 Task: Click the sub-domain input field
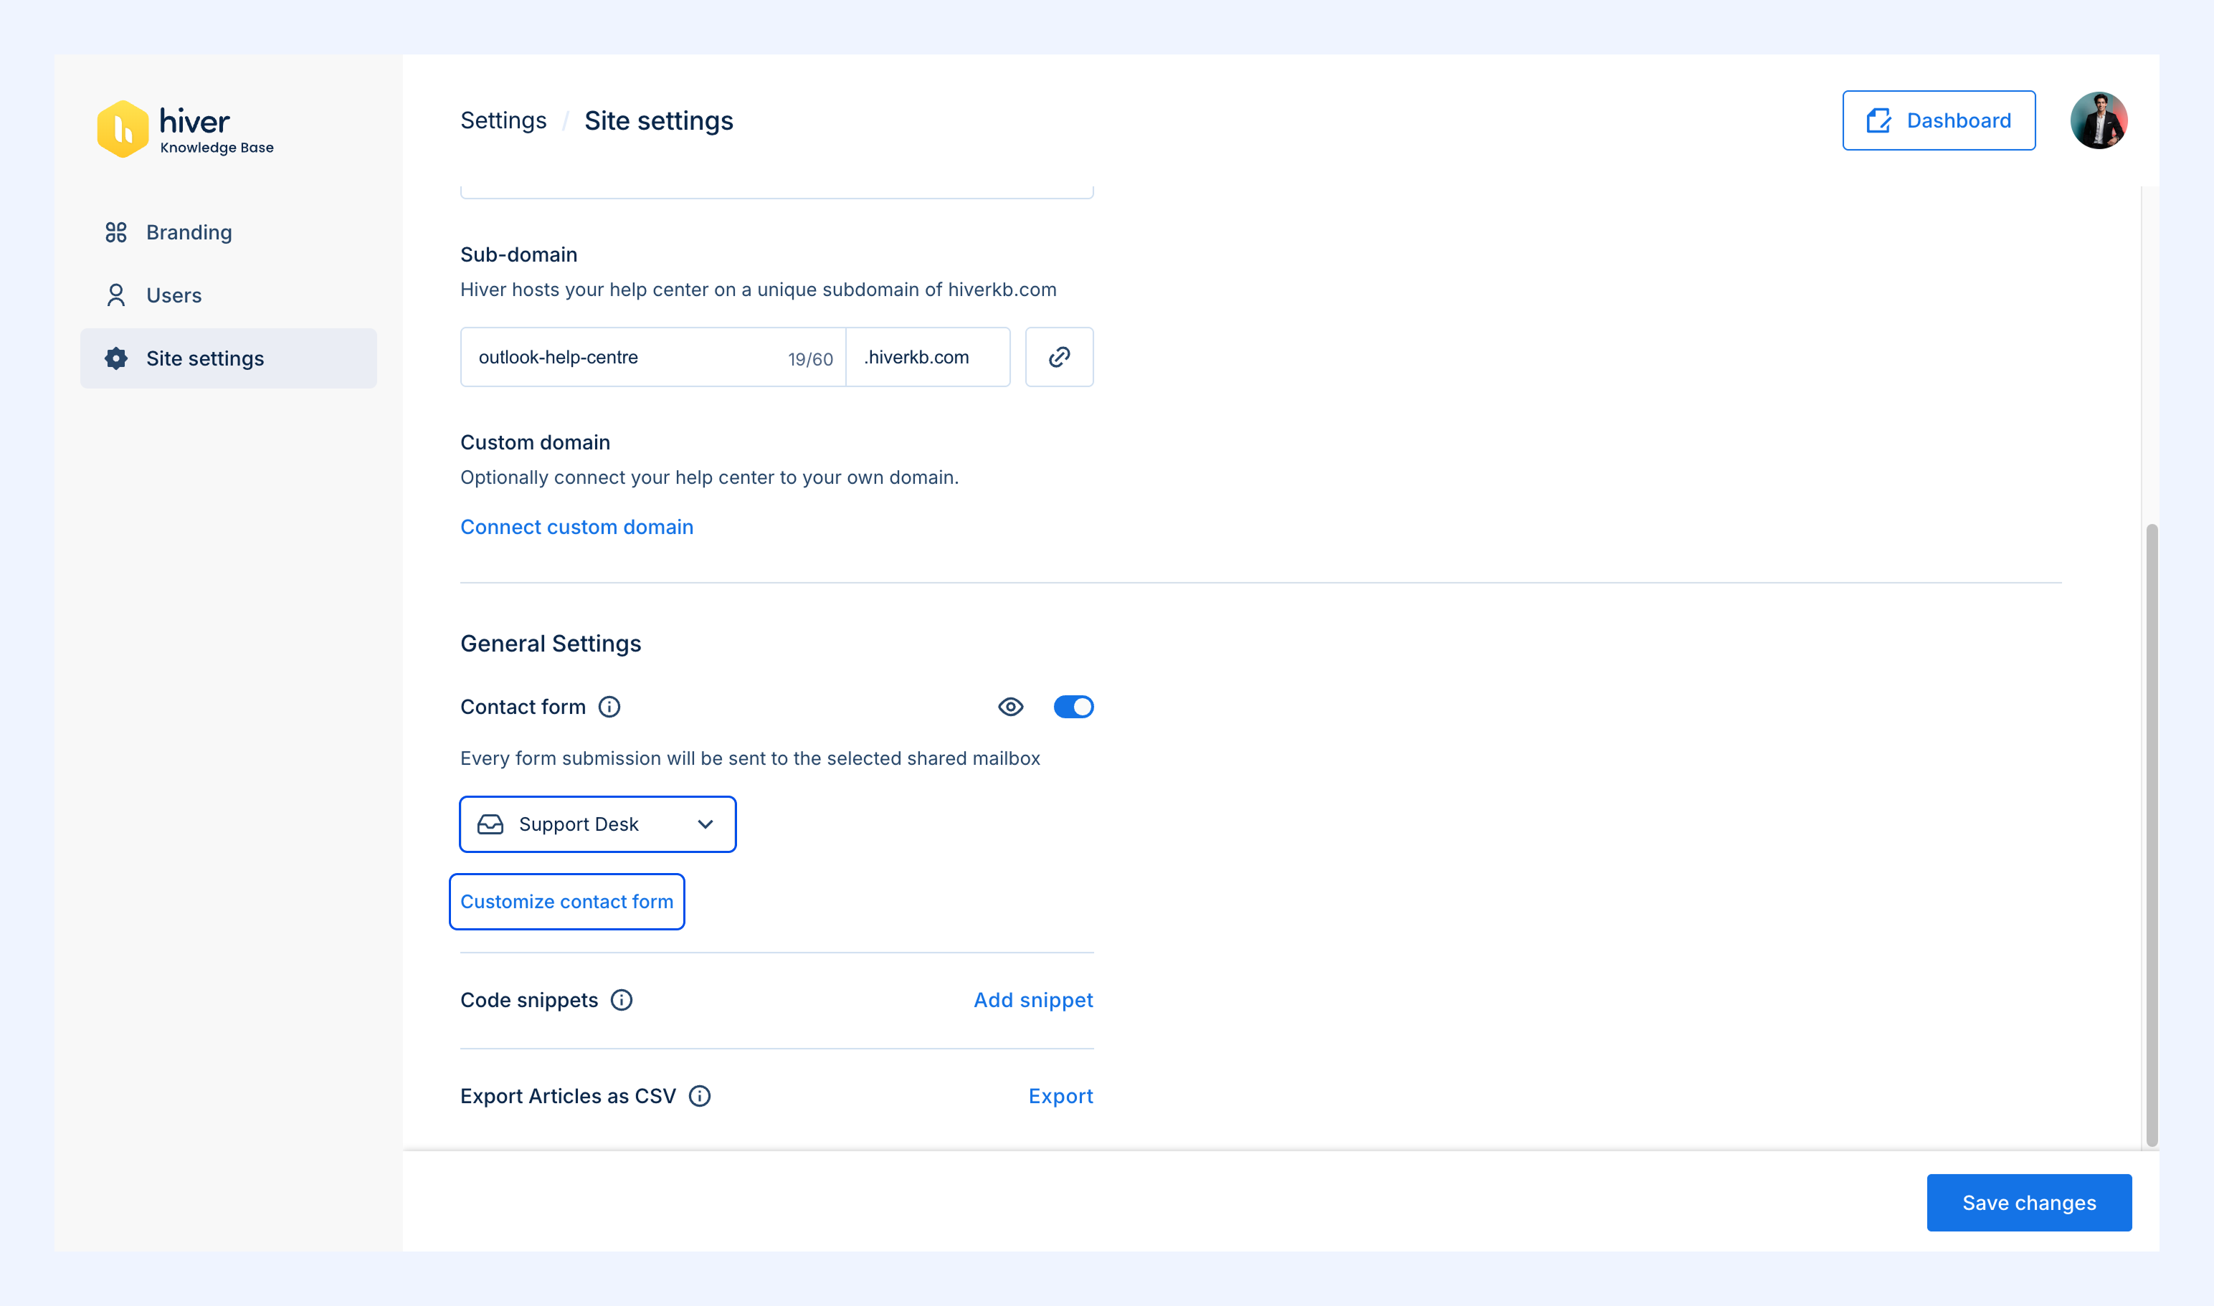pos(653,357)
